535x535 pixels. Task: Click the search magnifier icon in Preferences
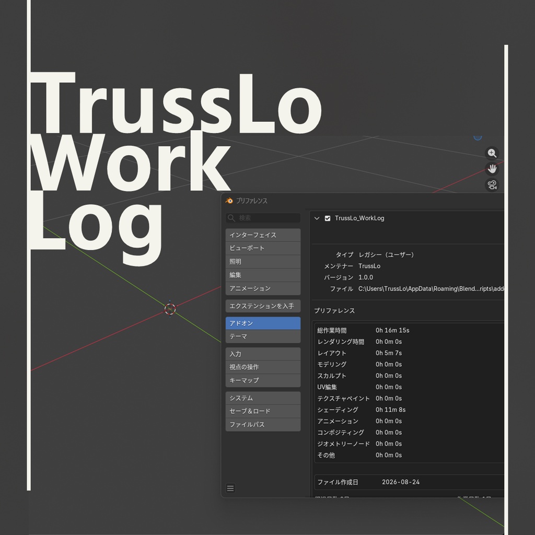pyautogui.click(x=231, y=218)
